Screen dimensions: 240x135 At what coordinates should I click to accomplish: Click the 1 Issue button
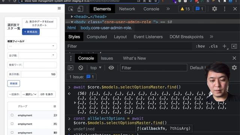pyautogui.click(x=81, y=77)
